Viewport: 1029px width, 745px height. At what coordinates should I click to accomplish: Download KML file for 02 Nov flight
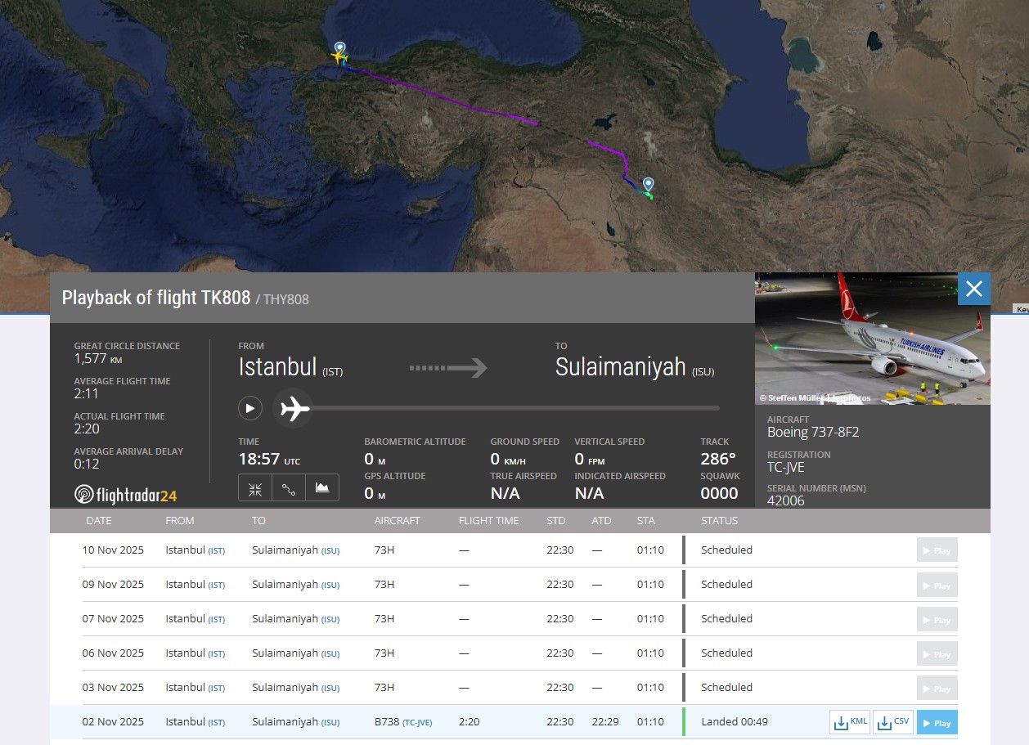[849, 722]
